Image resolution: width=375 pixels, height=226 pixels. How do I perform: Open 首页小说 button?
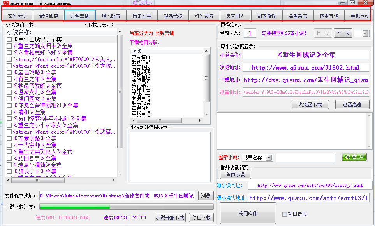[235, 174]
